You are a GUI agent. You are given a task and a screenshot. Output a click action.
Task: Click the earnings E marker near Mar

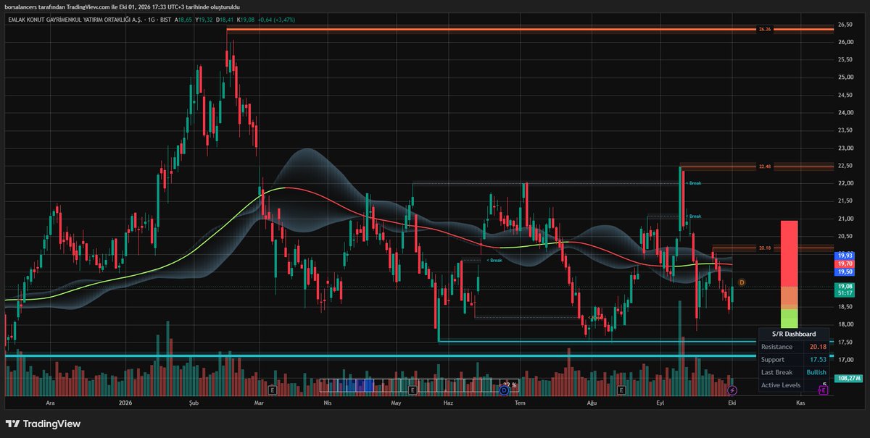(272, 389)
